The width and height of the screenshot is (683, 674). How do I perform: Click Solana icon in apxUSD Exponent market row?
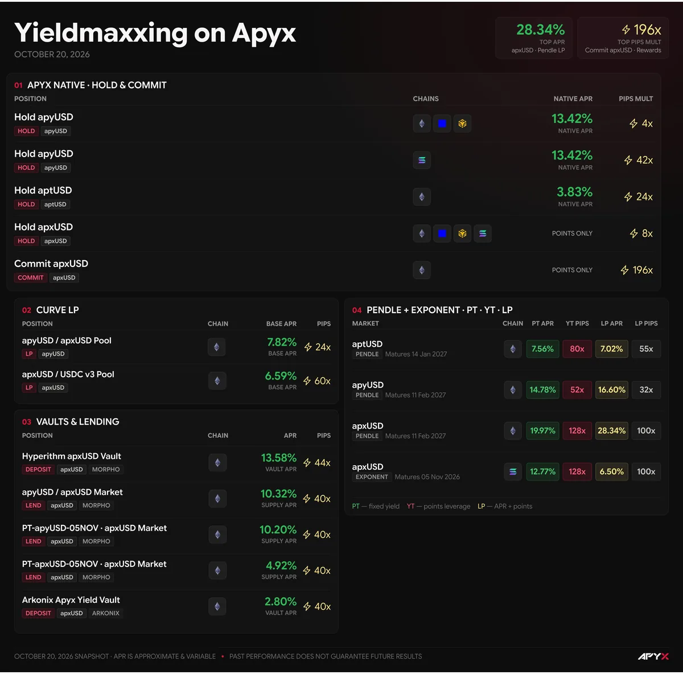513,472
